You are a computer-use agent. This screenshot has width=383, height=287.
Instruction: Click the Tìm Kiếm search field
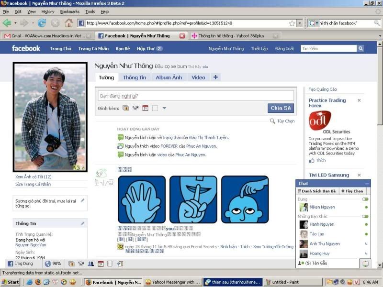(328, 49)
